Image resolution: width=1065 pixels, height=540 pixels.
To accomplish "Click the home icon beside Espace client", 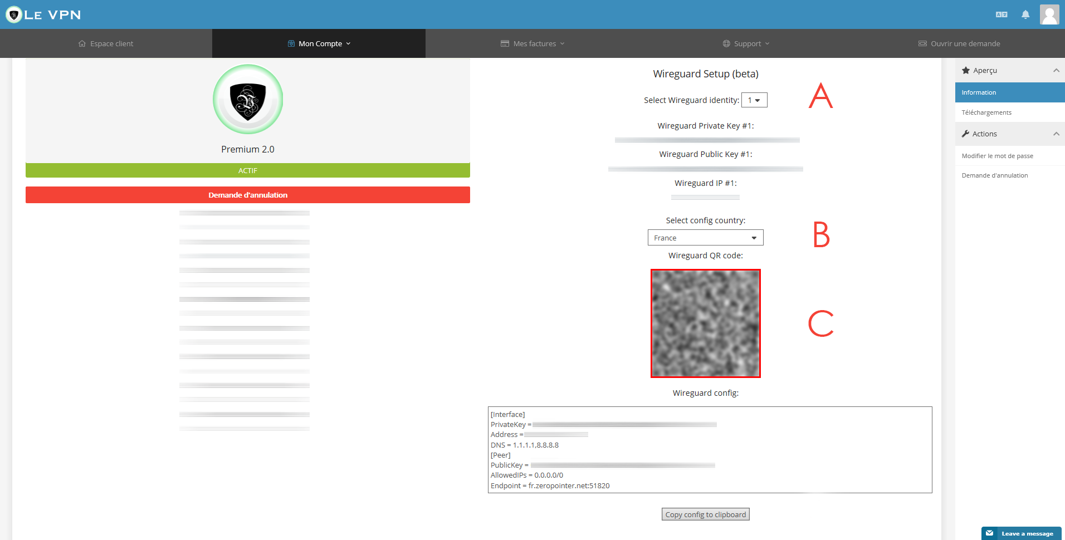I will (x=82, y=43).
